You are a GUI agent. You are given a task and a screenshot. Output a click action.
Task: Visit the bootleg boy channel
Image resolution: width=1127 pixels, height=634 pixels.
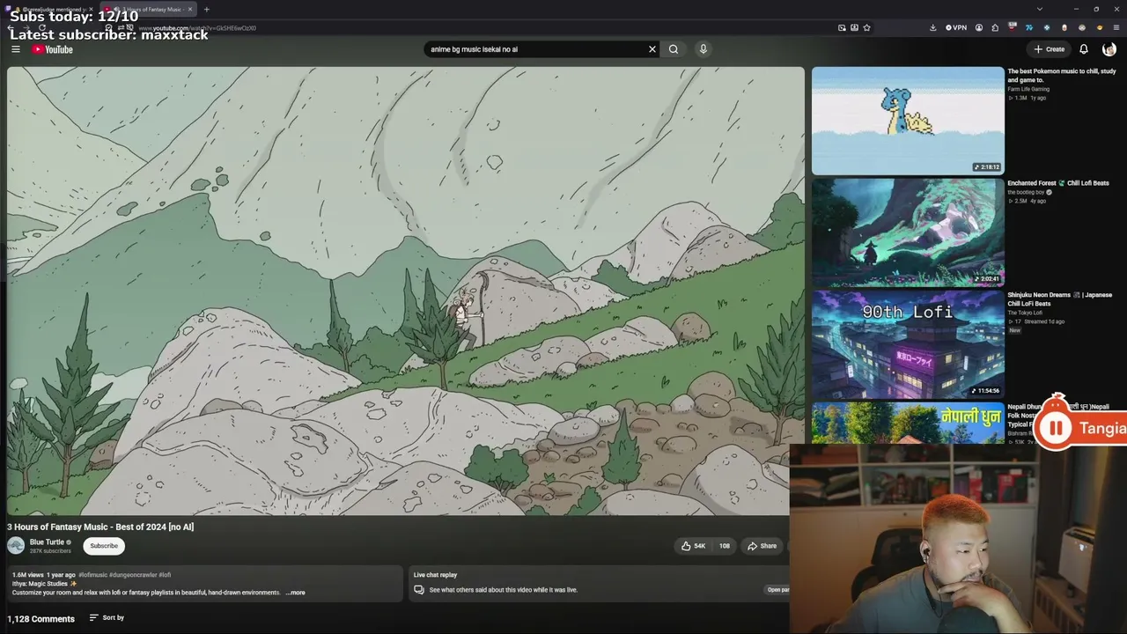tap(1026, 192)
